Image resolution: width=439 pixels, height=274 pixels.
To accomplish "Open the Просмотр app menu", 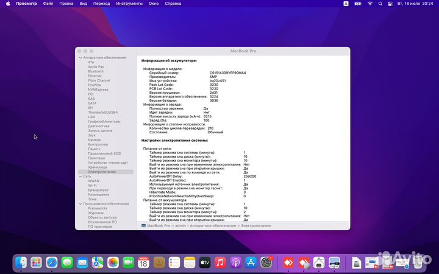I will click(26, 4).
